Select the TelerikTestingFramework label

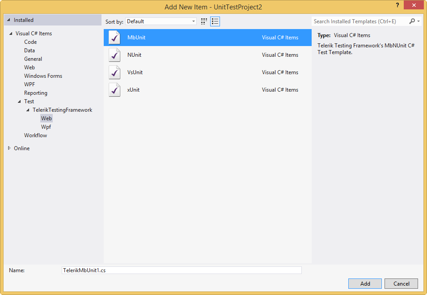[x=62, y=110]
